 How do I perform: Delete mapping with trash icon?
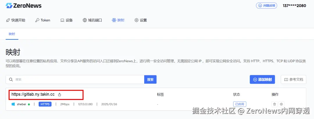274,104
